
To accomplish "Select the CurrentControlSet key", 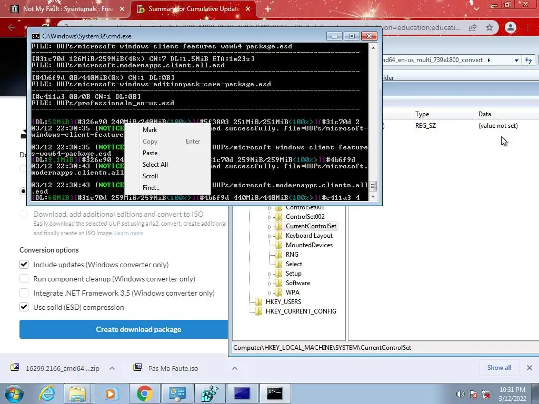I will tap(311, 226).
